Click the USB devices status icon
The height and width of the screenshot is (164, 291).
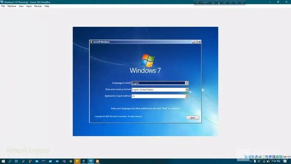pyautogui.click(x=260, y=157)
